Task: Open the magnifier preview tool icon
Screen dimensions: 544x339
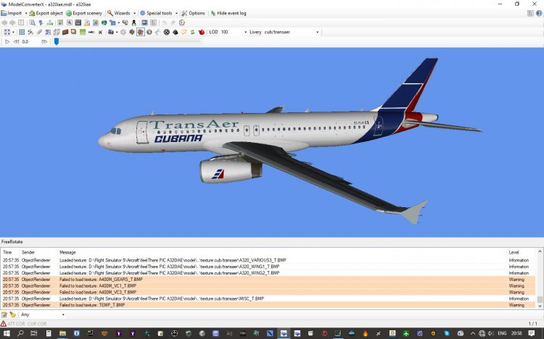Action: pos(32,22)
